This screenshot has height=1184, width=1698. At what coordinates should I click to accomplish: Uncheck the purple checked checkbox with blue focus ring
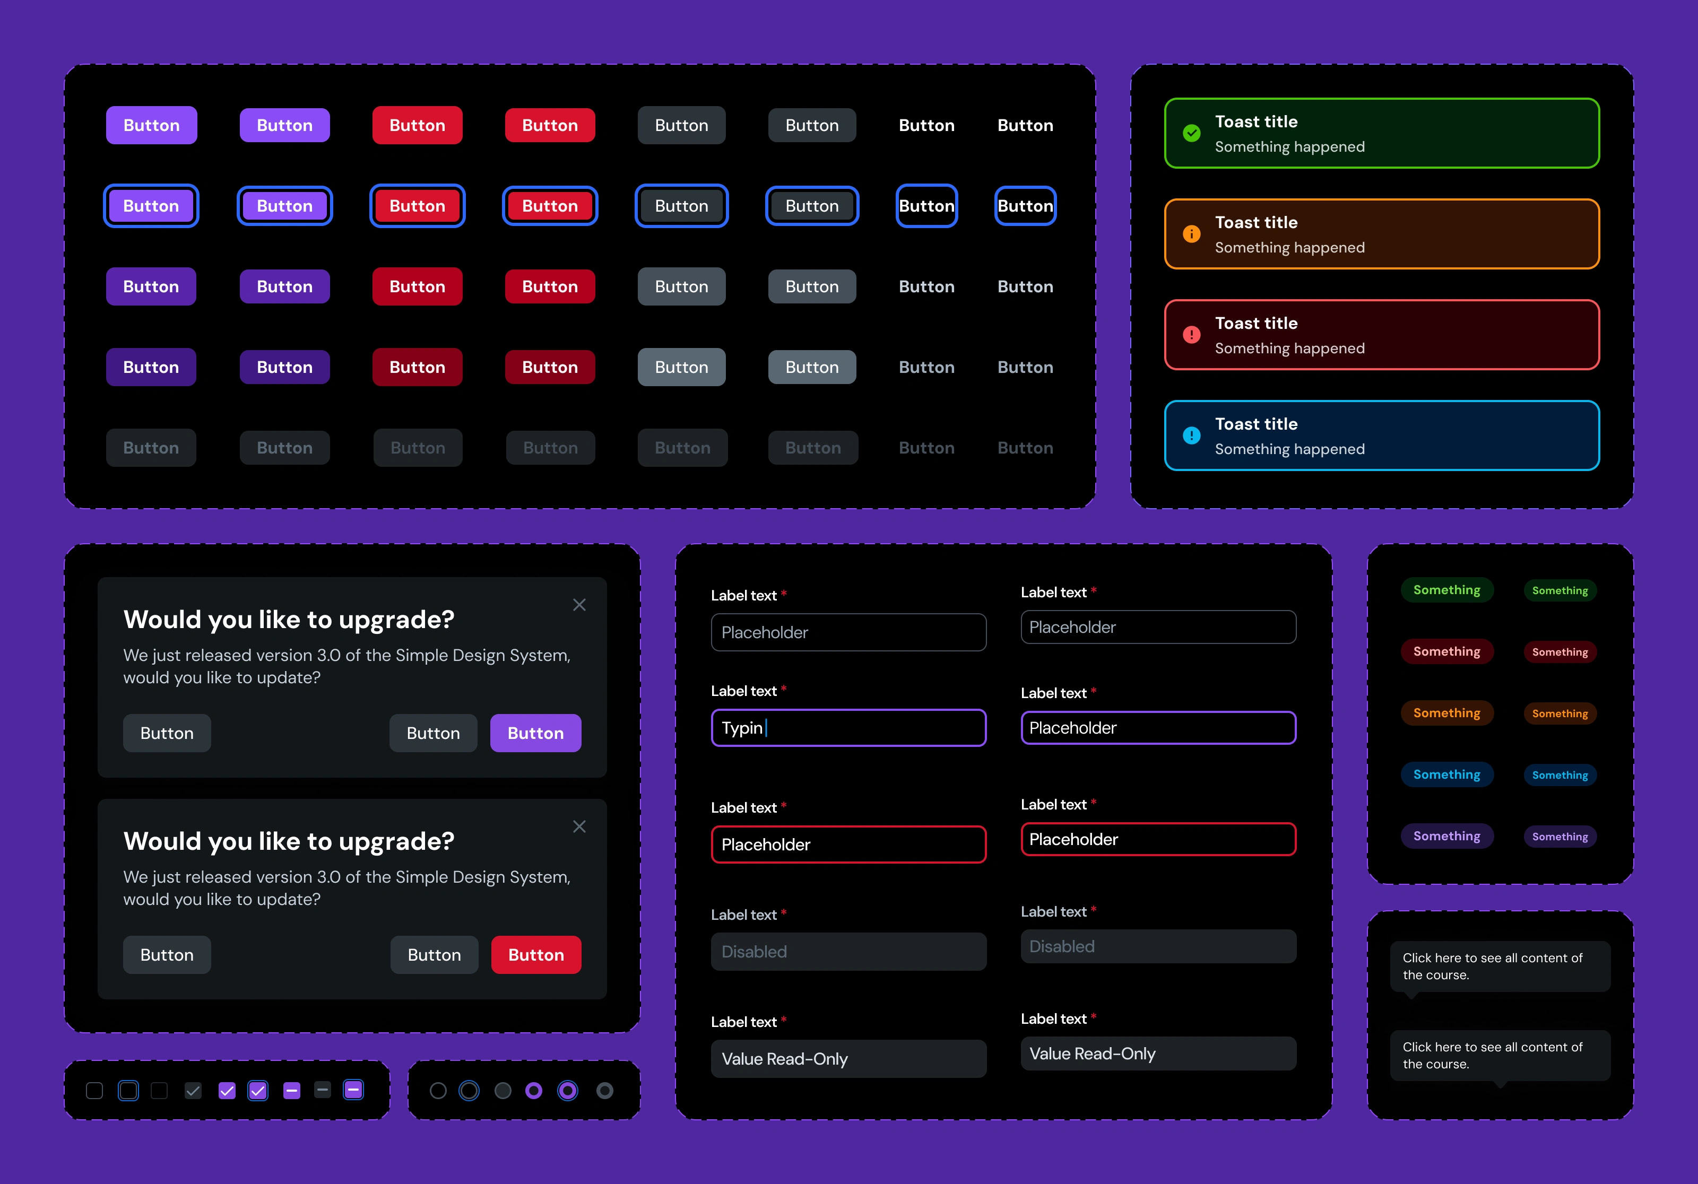point(258,1091)
